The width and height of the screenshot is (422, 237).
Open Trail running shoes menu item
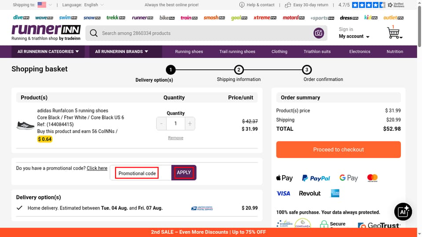point(237,52)
